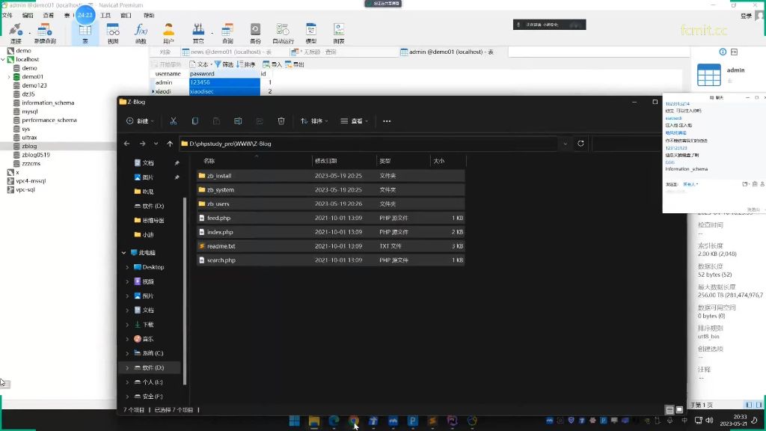Collapse the This PC node in Explorer
Screen dimensions: 766x431
coord(123,253)
